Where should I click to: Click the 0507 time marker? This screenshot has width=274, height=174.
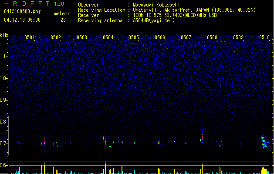(x=186, y=37)
